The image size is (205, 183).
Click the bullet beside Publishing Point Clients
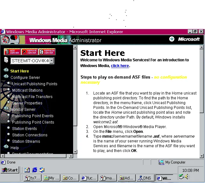(9, 121)
